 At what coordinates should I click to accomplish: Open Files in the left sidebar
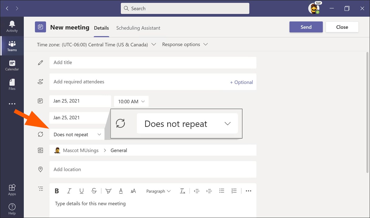tap(12, 85)
